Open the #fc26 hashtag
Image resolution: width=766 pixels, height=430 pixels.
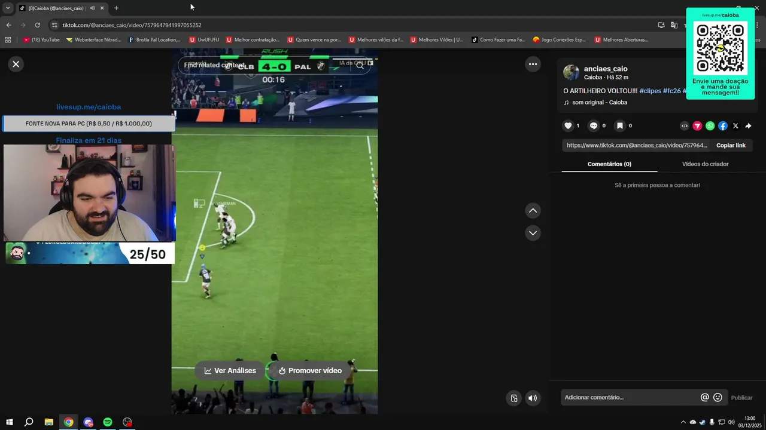click(x=671, y=91)
